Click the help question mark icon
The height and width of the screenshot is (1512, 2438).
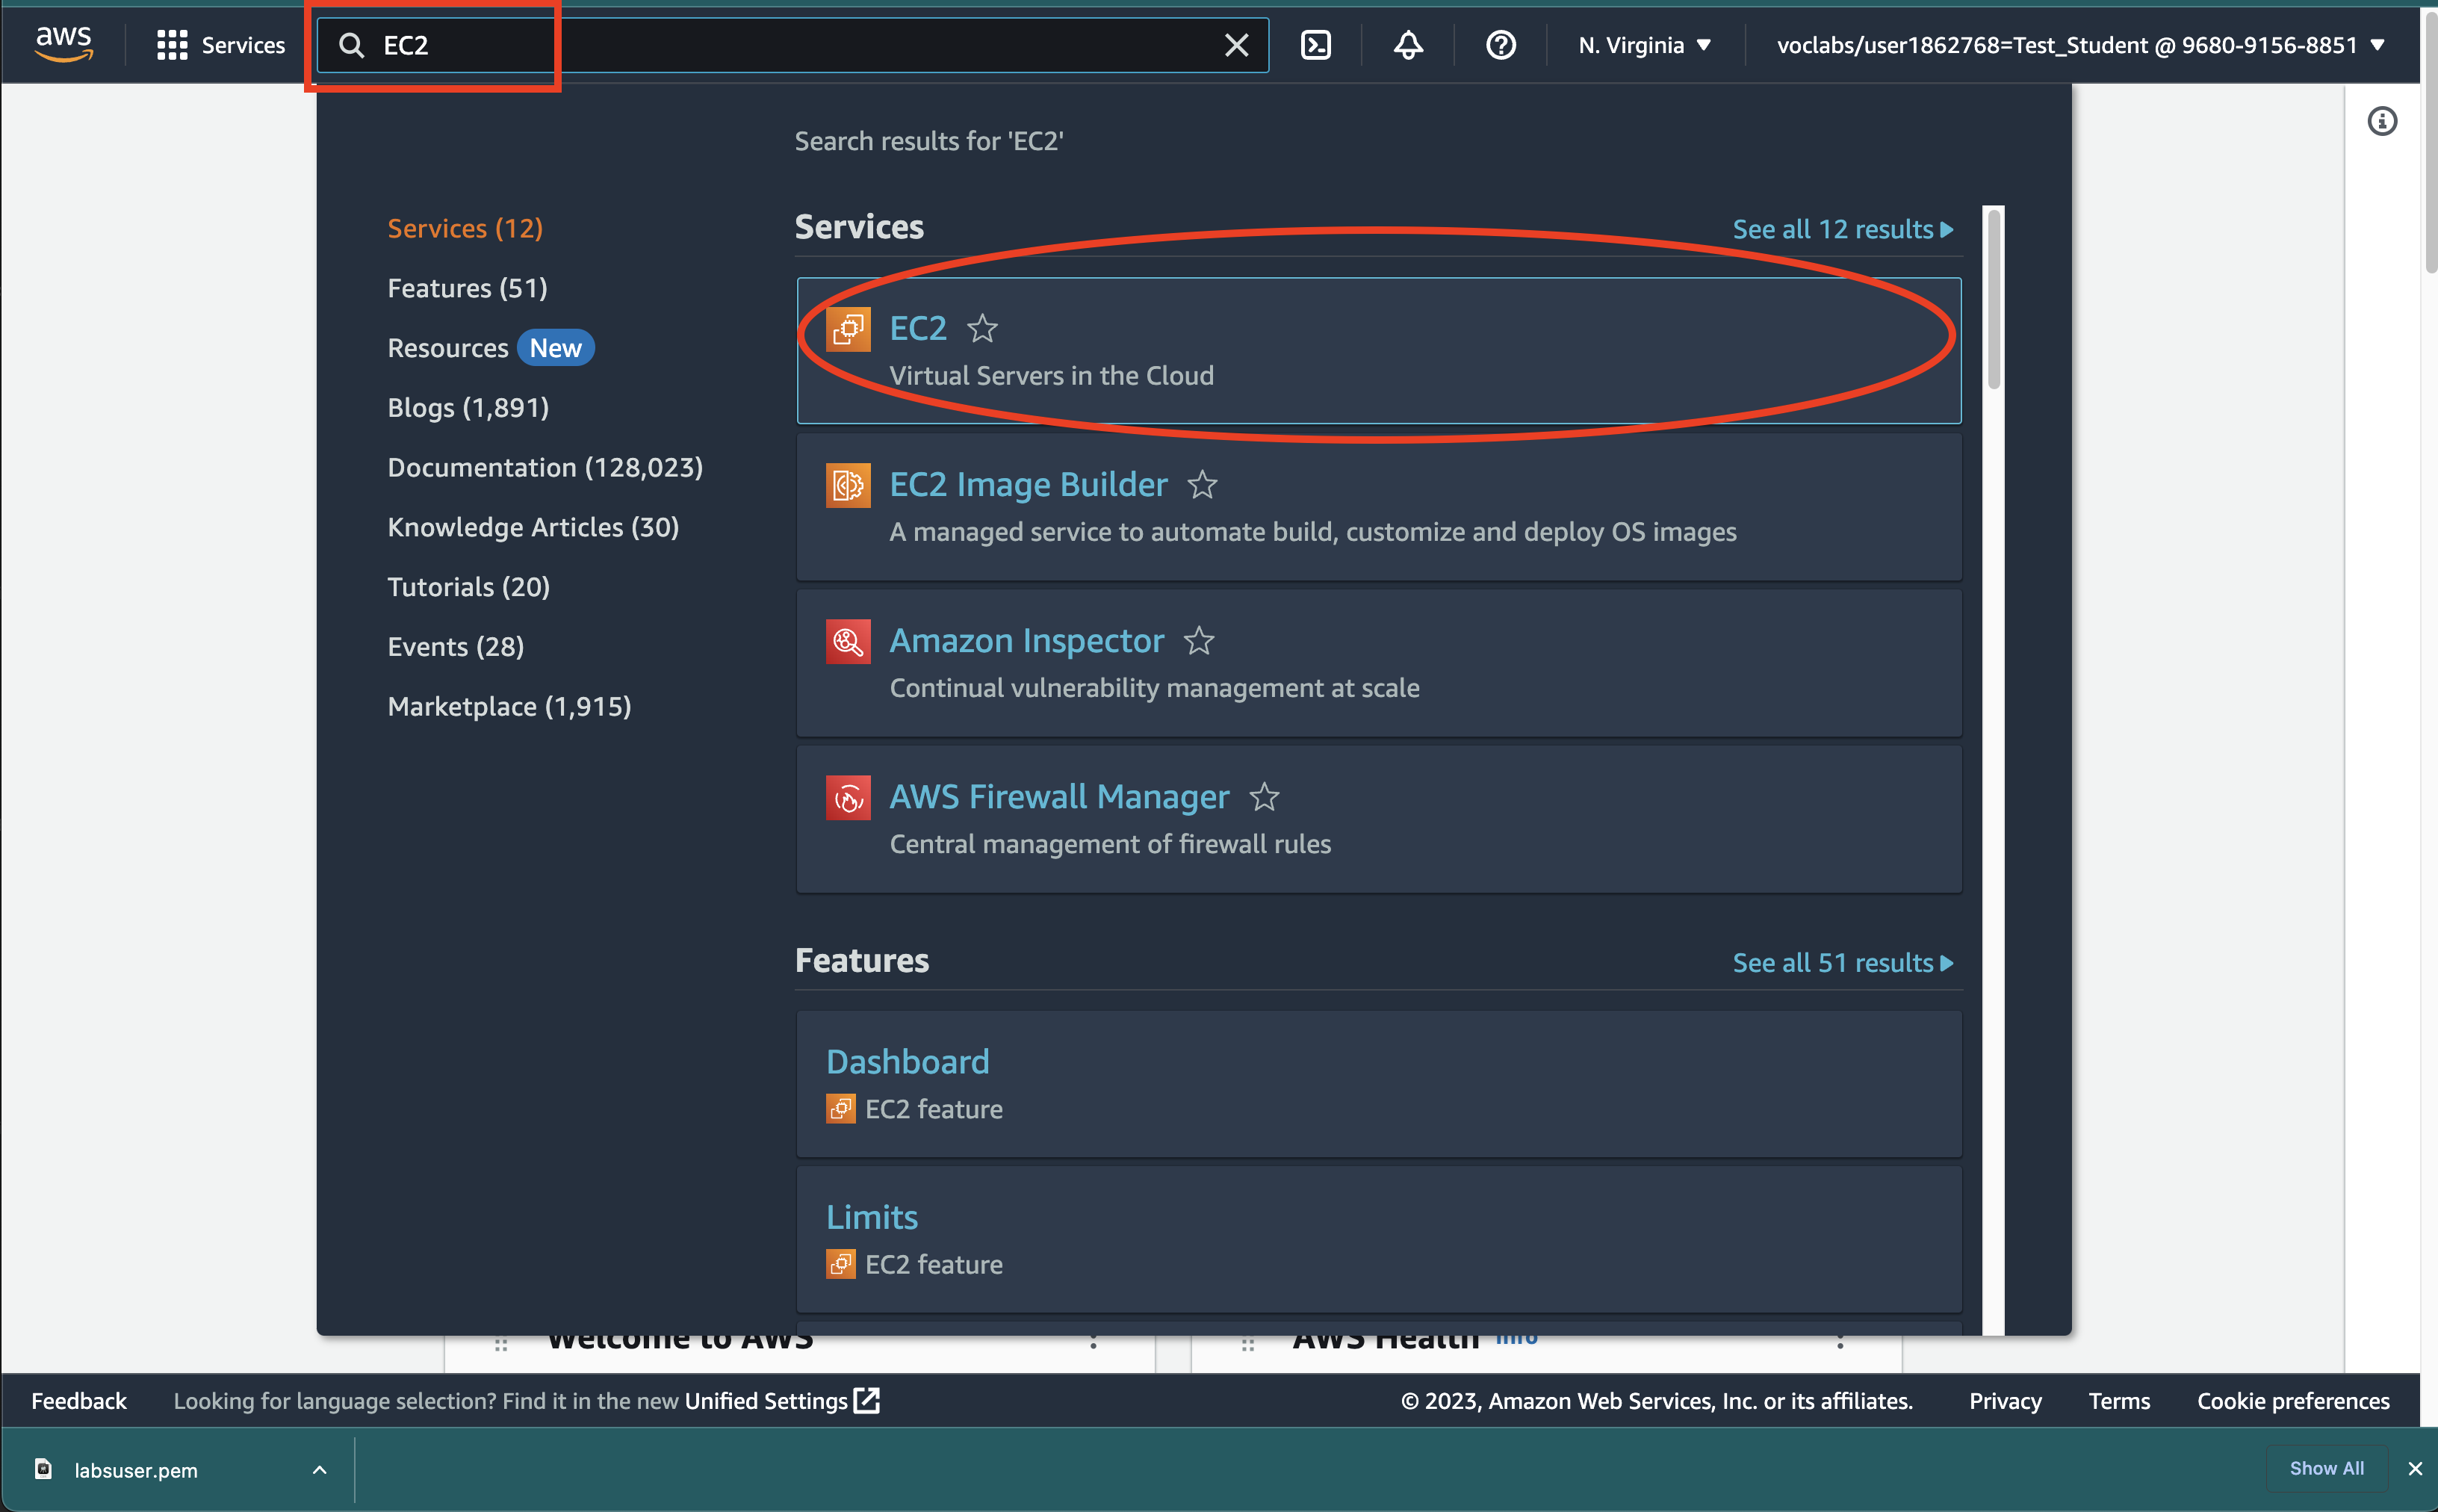(1501, 45)
